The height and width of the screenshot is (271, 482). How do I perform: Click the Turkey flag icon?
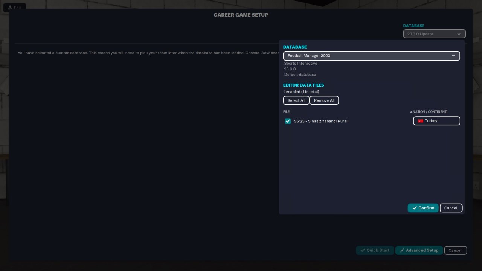point(420,121)
